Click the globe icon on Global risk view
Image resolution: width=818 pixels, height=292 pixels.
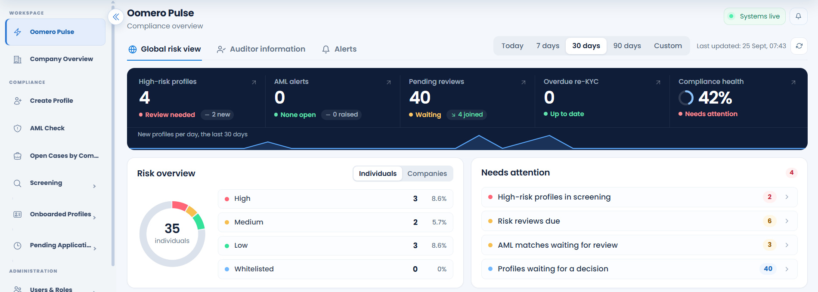[133, 49]
